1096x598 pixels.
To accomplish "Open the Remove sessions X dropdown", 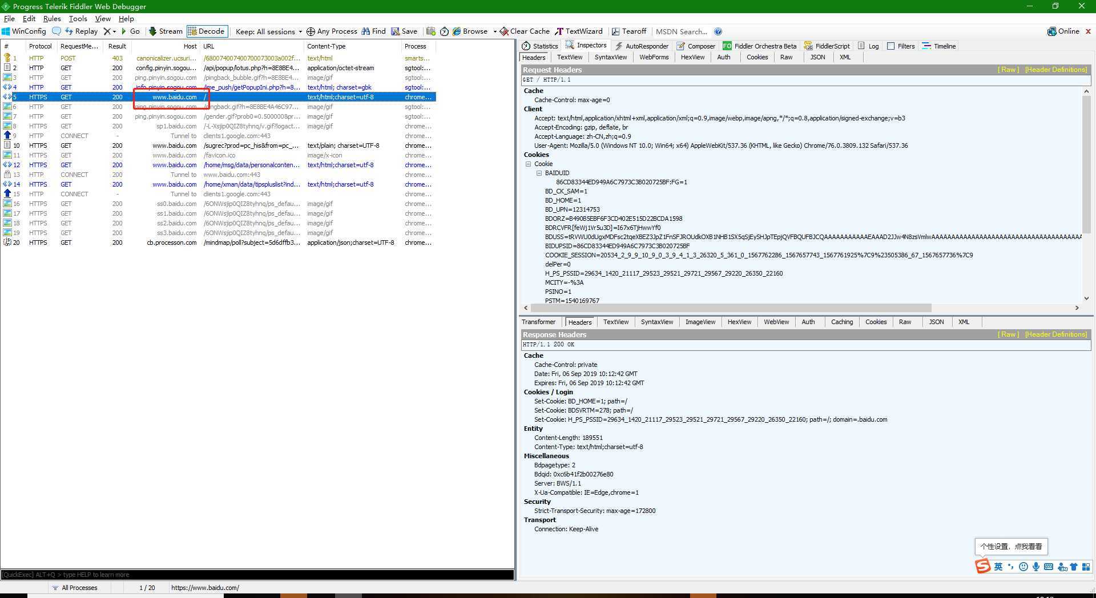I will click(110, 31).
